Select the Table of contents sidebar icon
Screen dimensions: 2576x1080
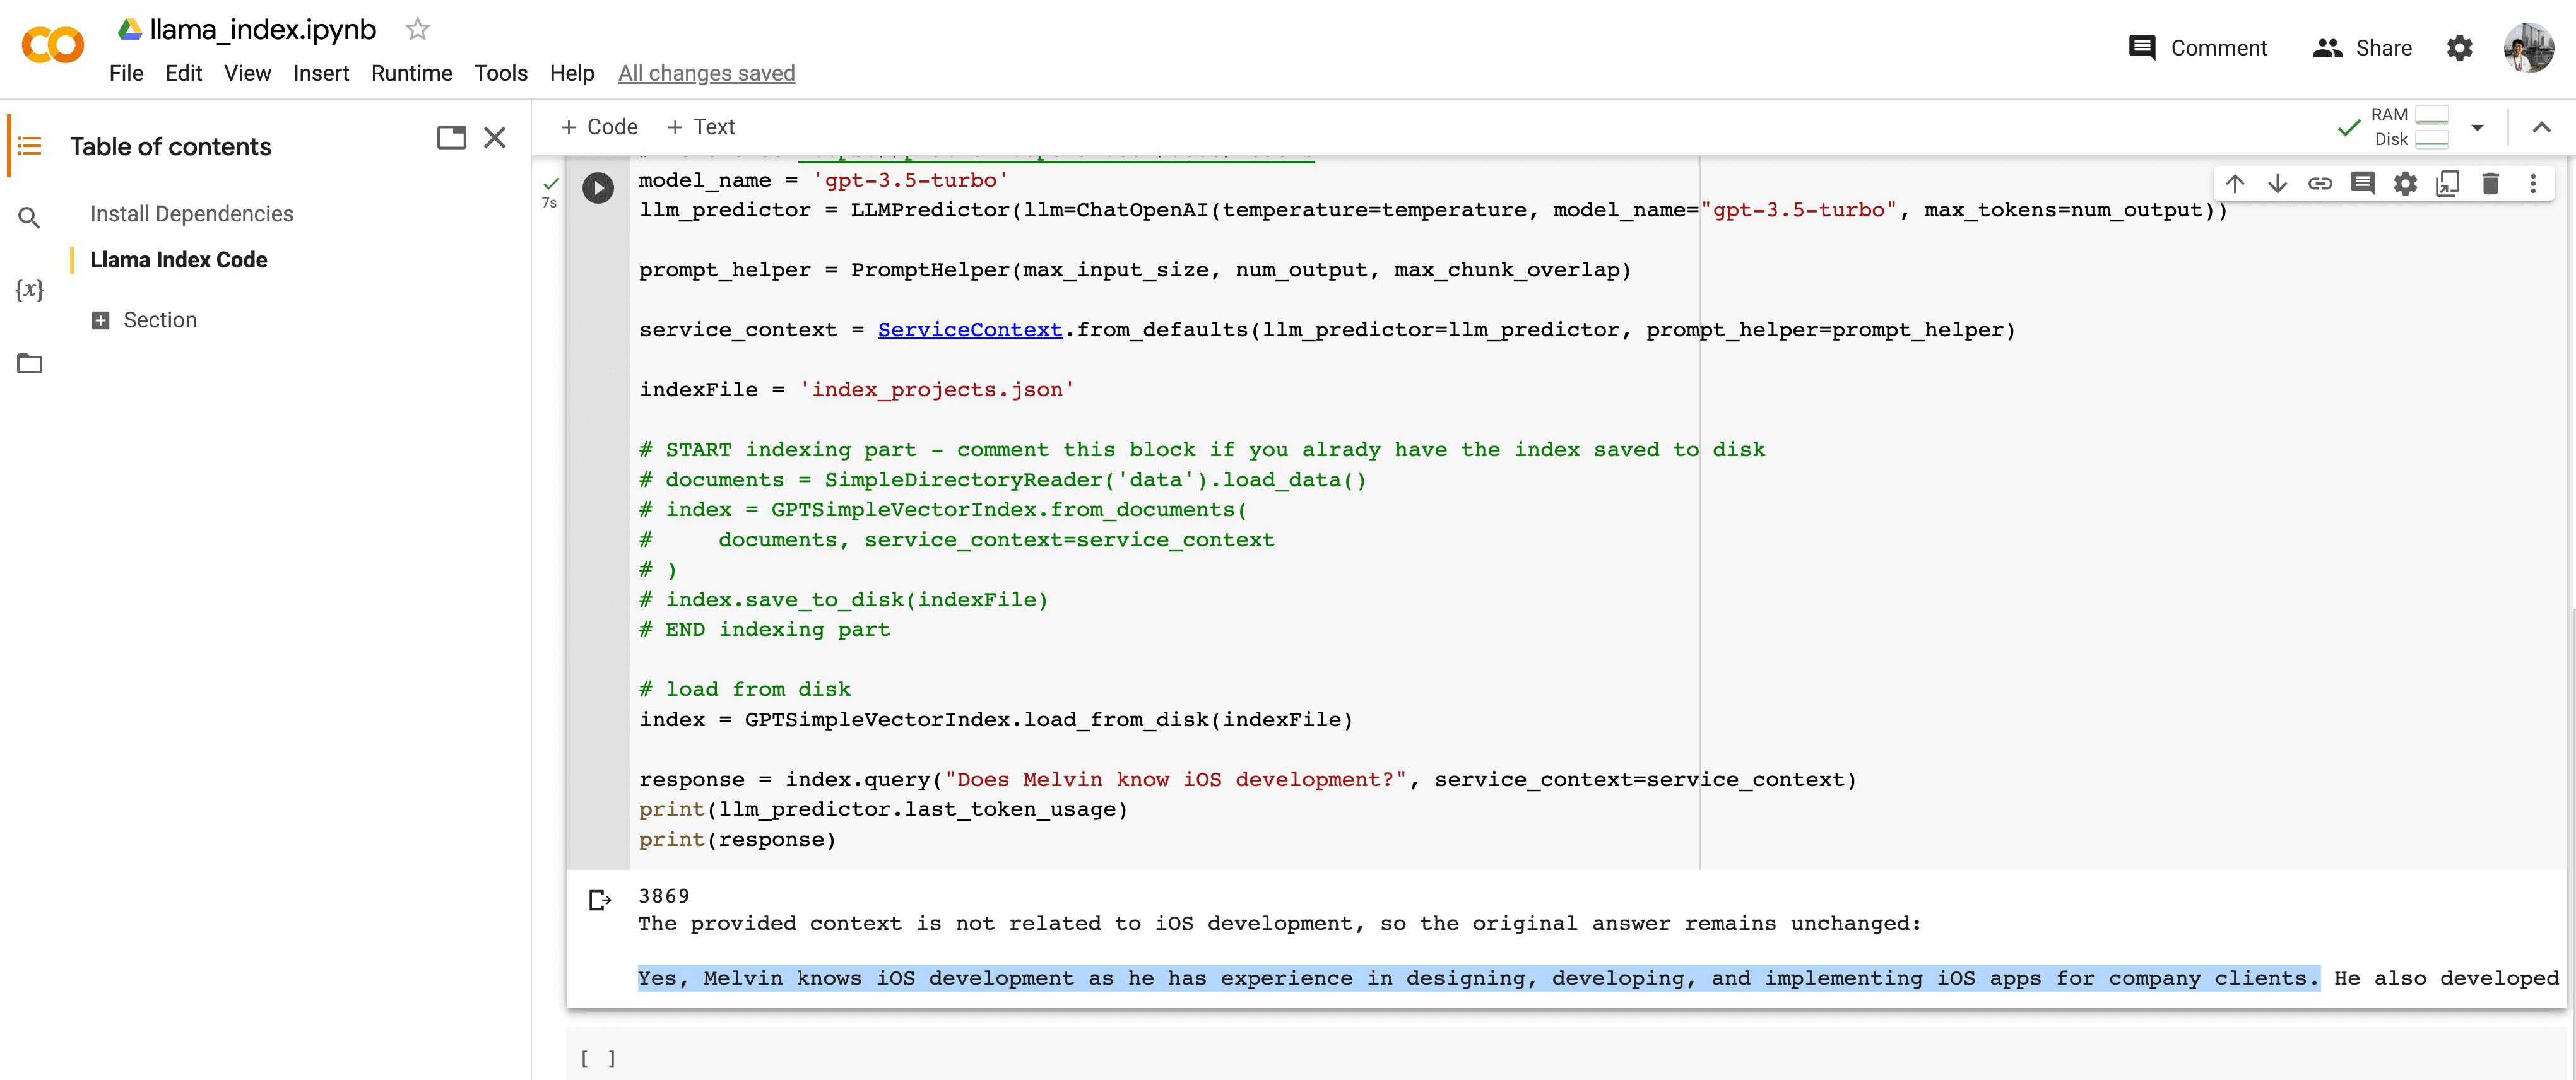(30, 146)
